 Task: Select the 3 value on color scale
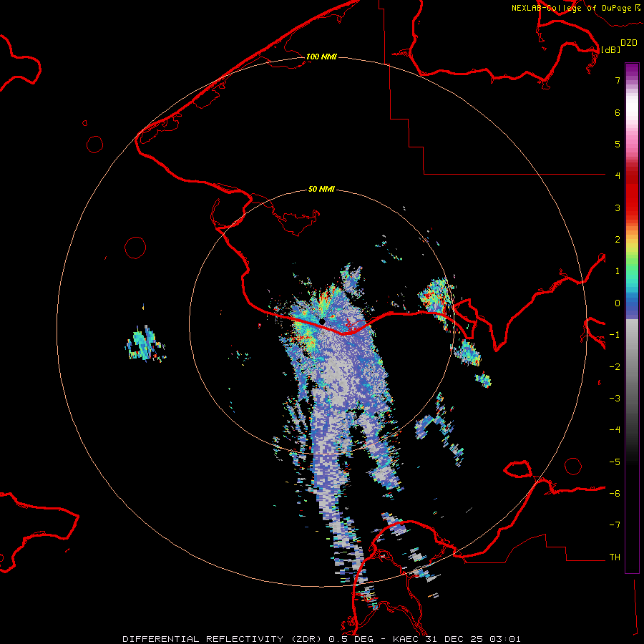coord(618,208)
